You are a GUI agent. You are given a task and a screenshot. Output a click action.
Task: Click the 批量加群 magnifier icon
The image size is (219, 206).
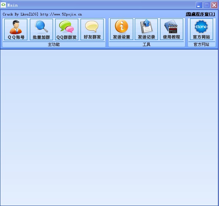[41, 30]
